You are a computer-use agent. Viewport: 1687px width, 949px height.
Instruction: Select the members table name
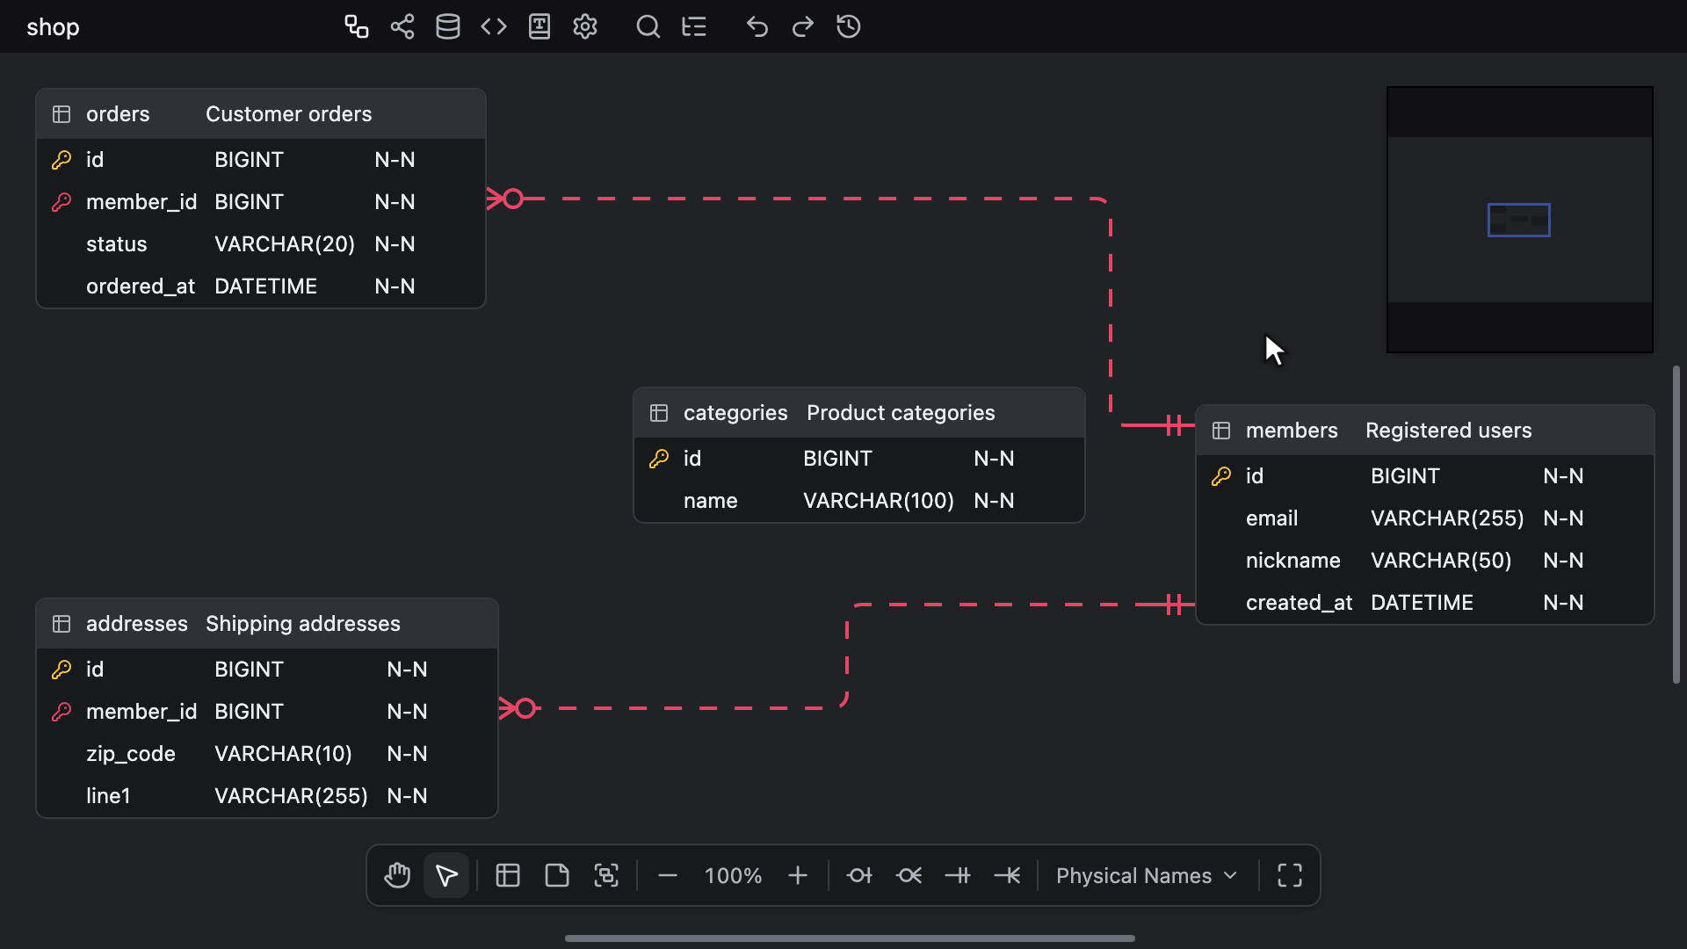coord(1292,431)
